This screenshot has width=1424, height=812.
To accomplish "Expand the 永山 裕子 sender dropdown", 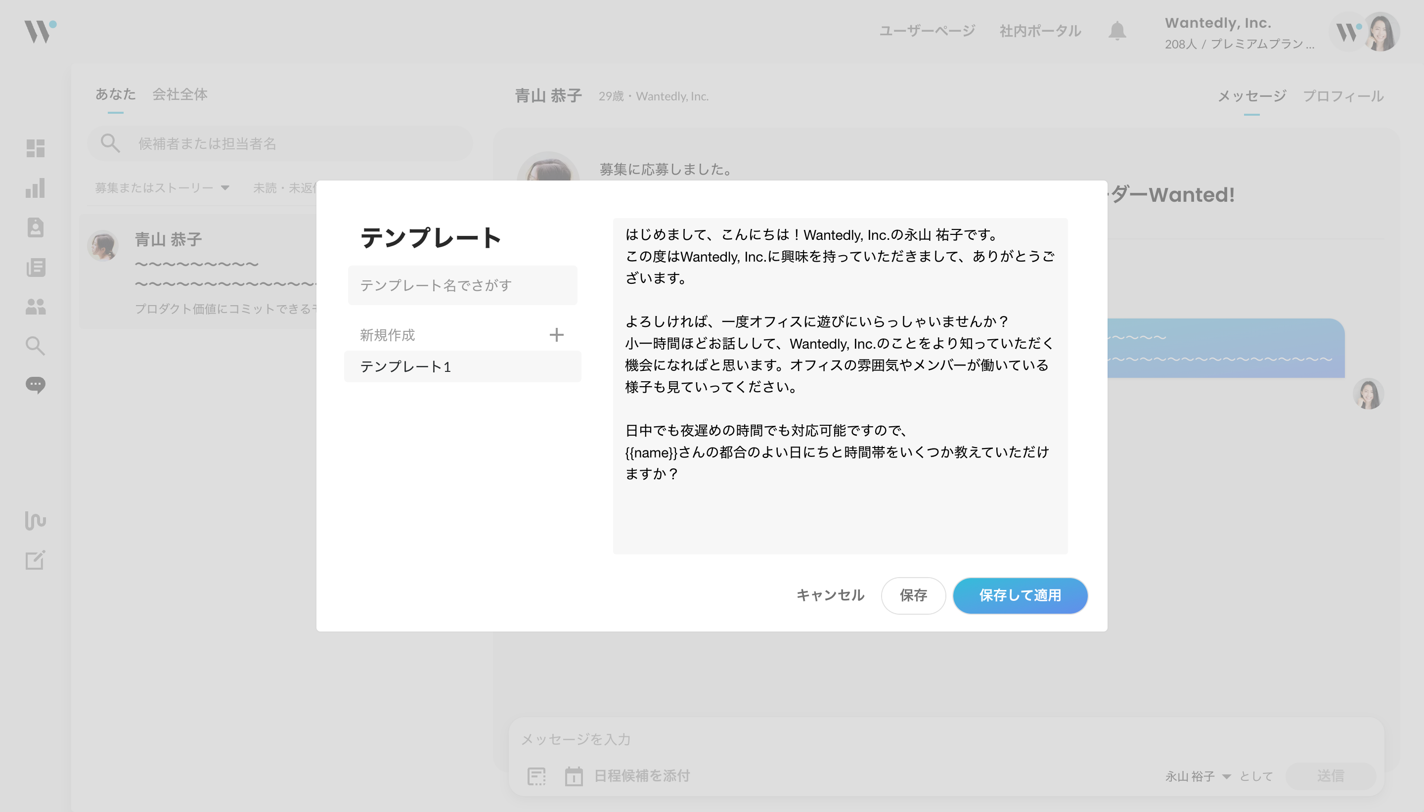I will (1198, 776).
